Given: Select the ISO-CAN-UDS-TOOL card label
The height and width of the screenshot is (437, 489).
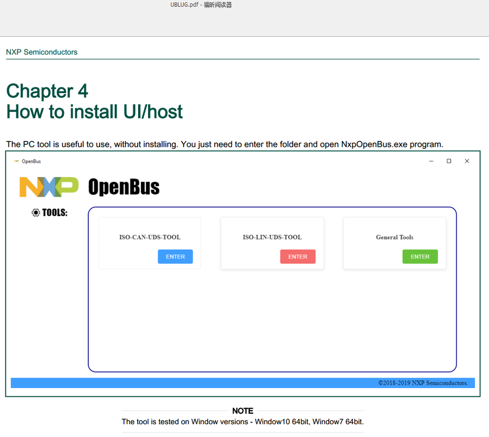Looking at the screenshot, I should (150, 237).
